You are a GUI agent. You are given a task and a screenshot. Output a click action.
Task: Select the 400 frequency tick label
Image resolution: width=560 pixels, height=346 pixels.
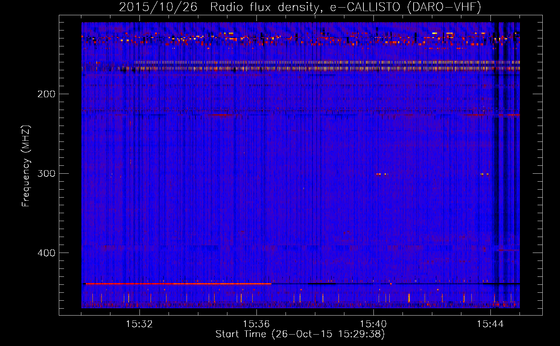(x=46, y=253)
